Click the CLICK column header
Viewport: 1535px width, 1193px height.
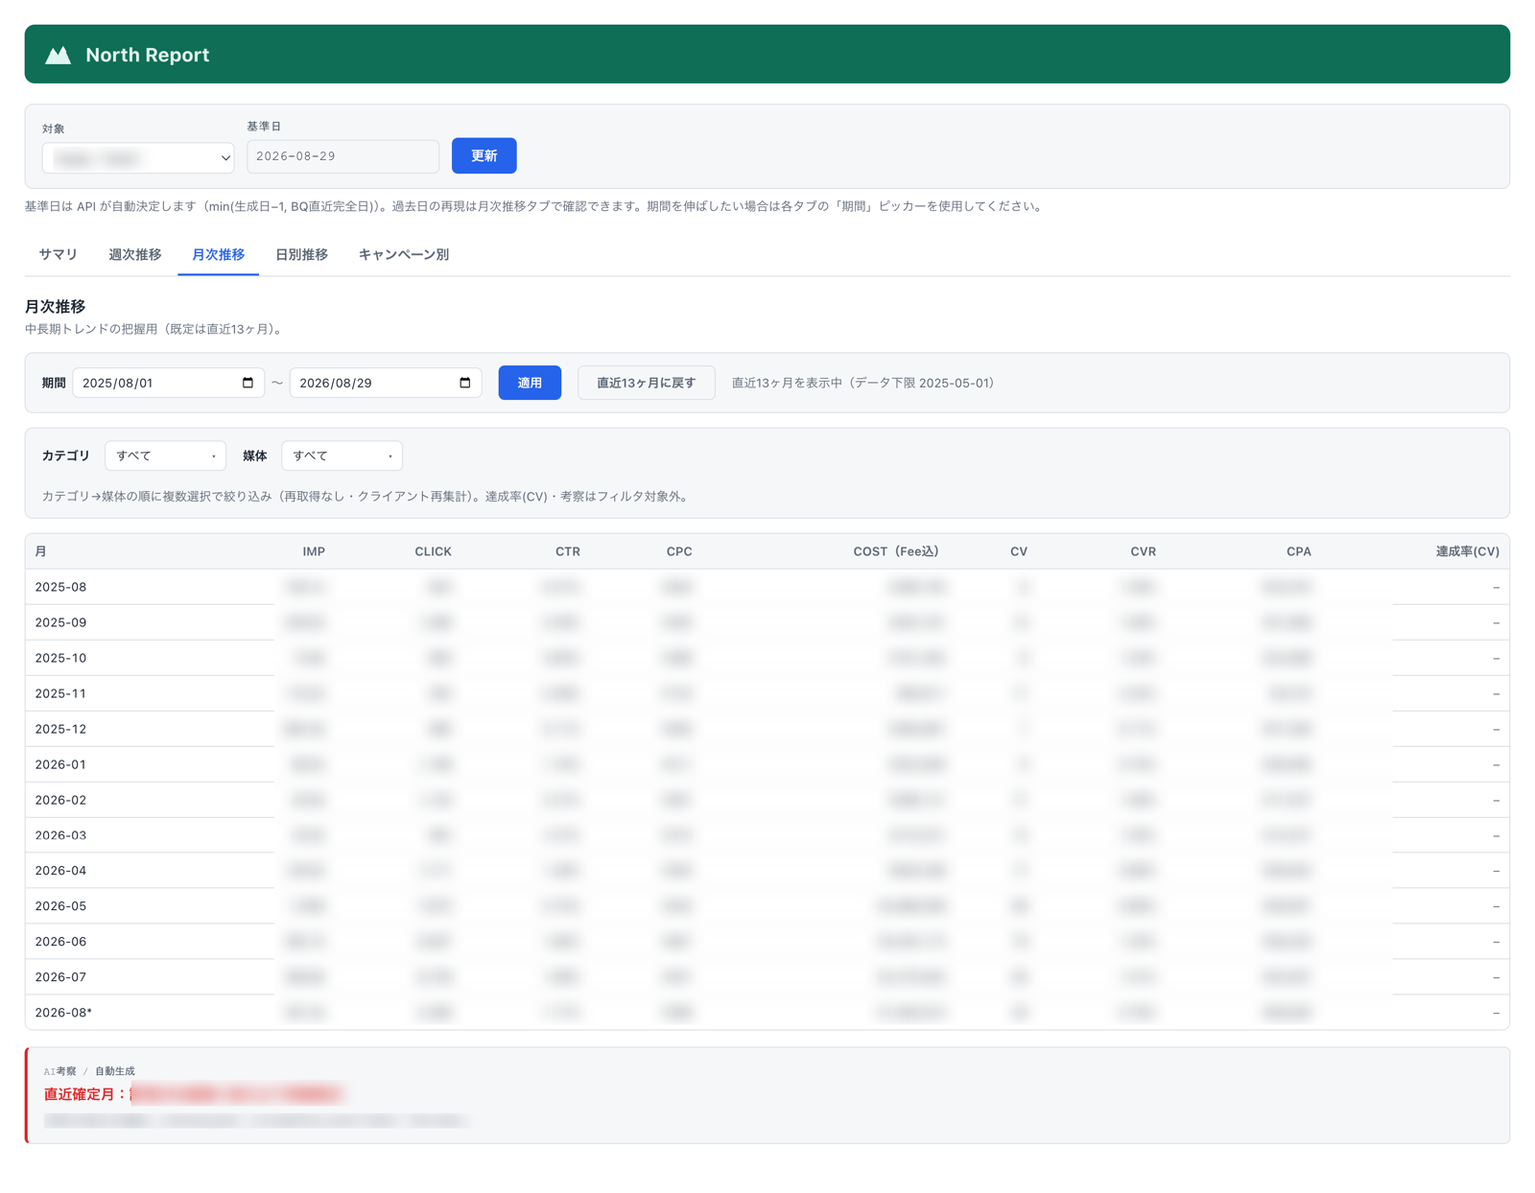(433, 551)
